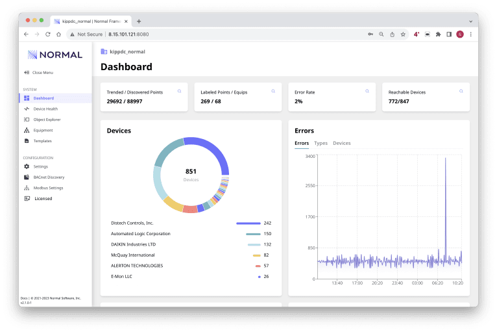Click the 772/847 reachable devices value
Image resolution: width=497 pixels, height=332 pixels.
click(399, 101)
